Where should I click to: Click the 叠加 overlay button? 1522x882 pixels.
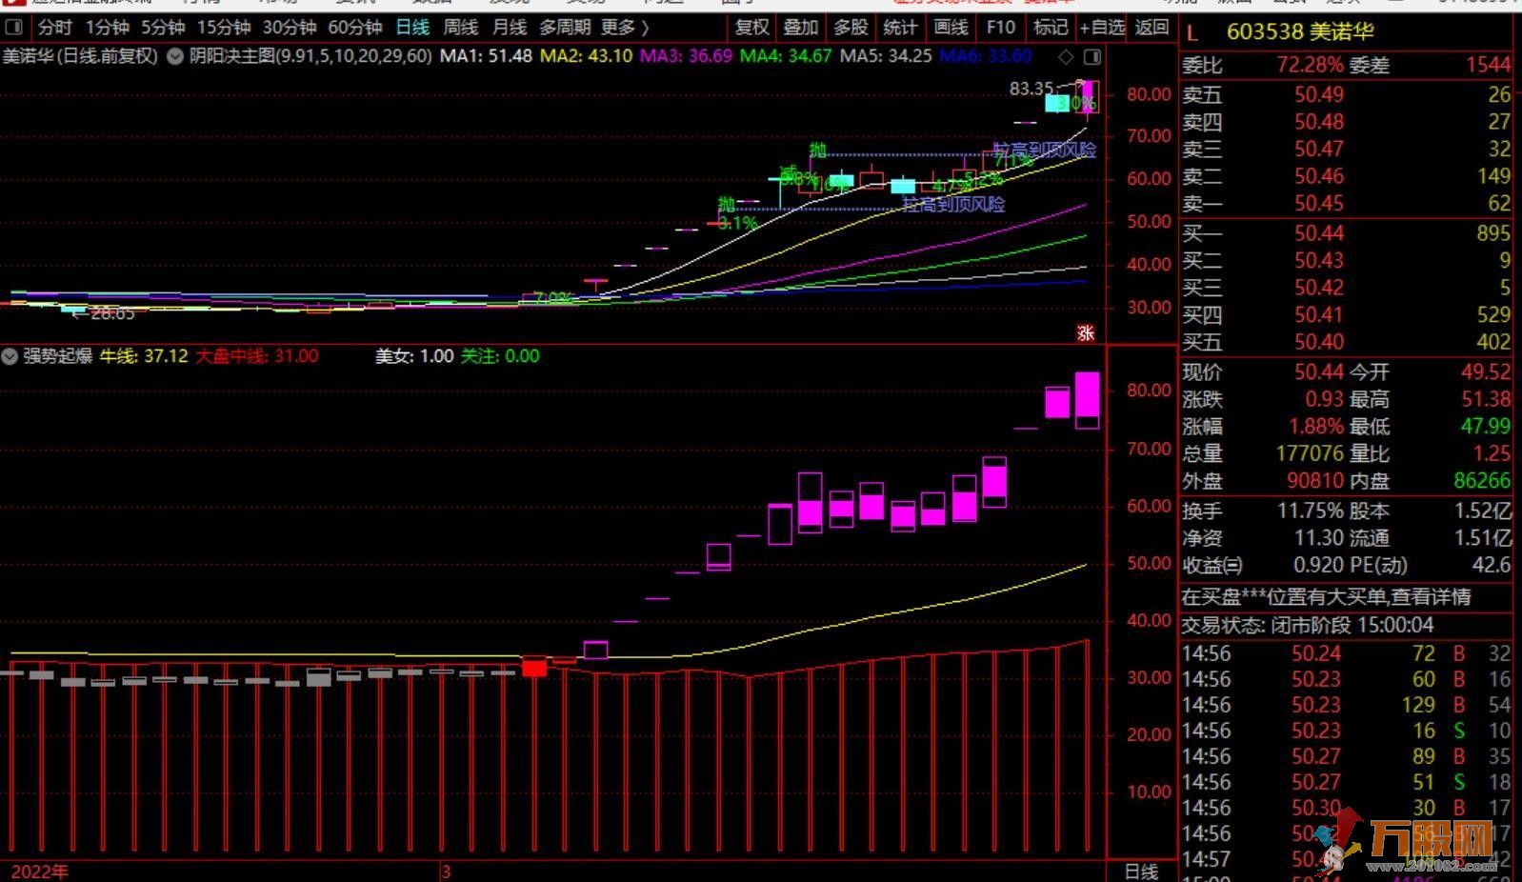tap(801, 28)
